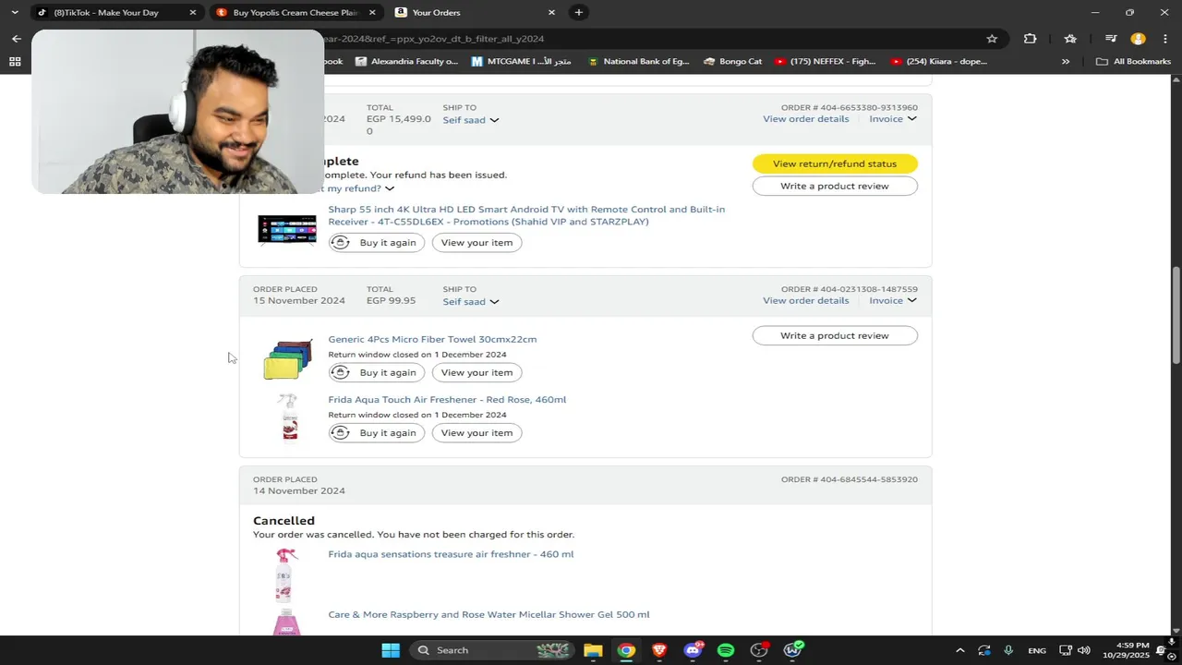
Task: Bookmark this page with the star icon
Action: pos(992,39)
